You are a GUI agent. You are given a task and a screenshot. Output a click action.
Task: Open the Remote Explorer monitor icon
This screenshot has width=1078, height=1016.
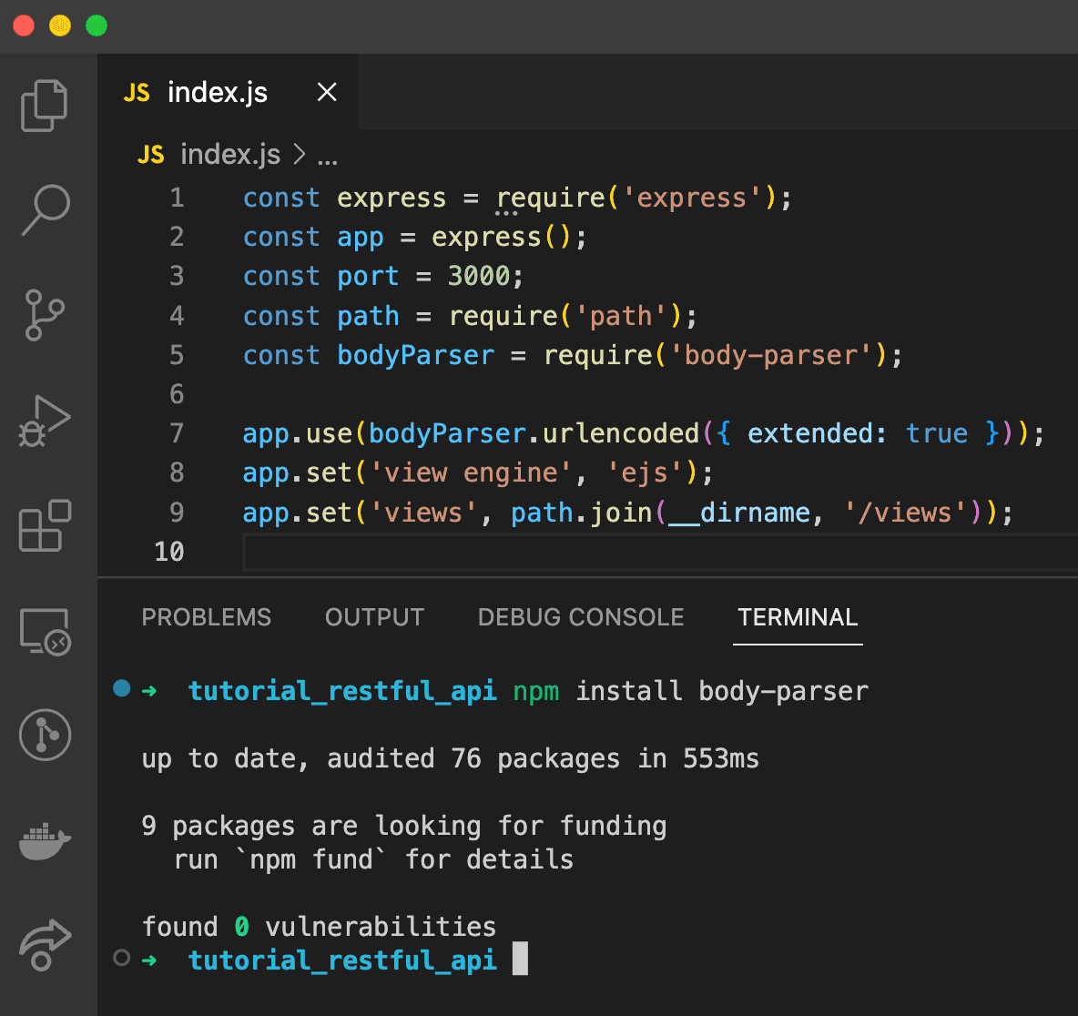45,632
